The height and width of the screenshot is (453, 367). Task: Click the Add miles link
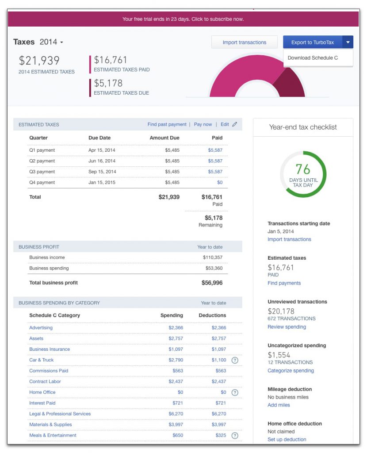(x=279, y=405)
